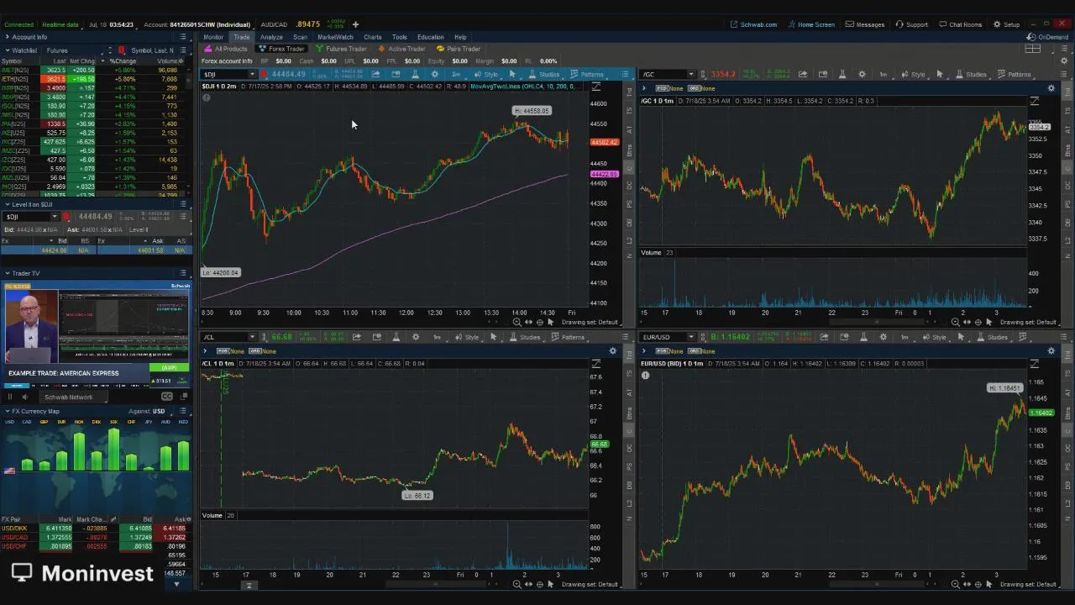This screenshot has width=1075, height=605.
Task: Mute the Trader TV audio
Action: point(24,397)
